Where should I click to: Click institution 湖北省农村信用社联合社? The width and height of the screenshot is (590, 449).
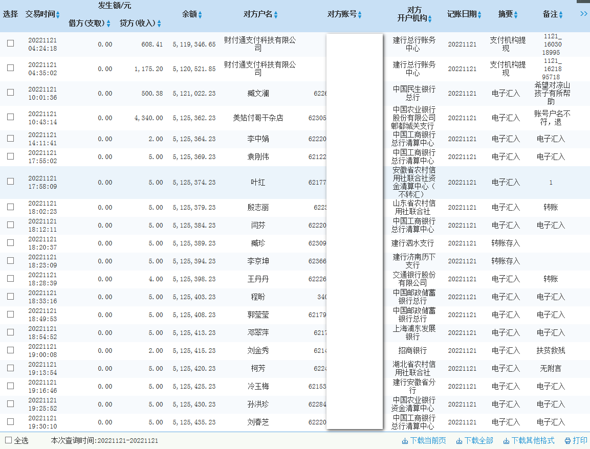(414, 368)
